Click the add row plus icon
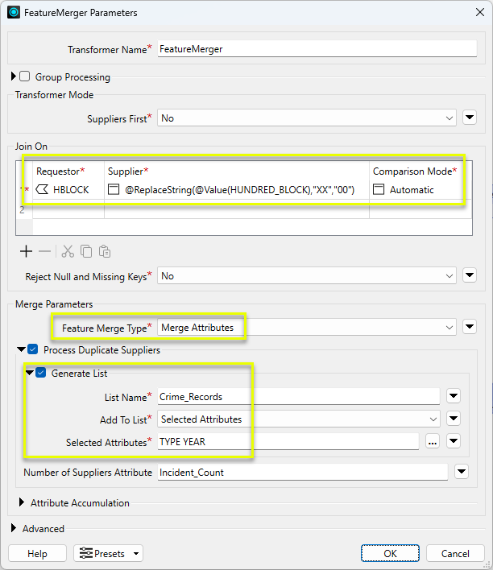Image resolution: width=493 pixels, height=570 pixels. 26,251
